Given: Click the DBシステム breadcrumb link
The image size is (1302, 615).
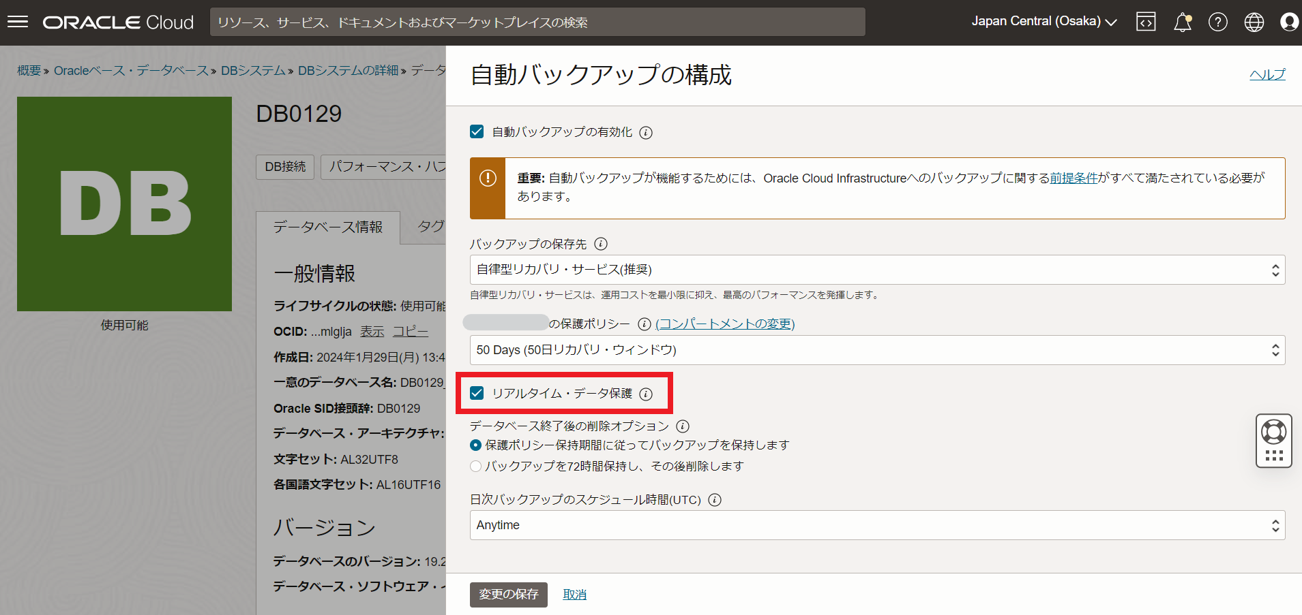Looking at the screenshot, I should coord(252,71).
